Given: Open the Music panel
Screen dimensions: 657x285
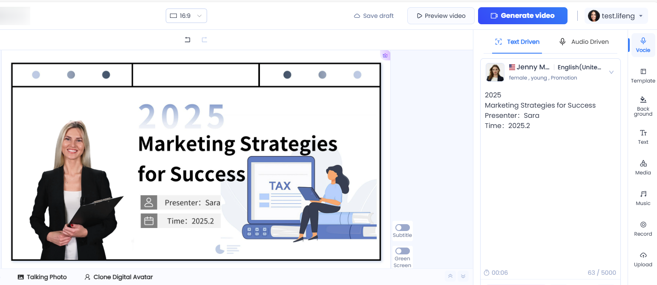Looking at the screenshot, I should [x=643, y=198].
